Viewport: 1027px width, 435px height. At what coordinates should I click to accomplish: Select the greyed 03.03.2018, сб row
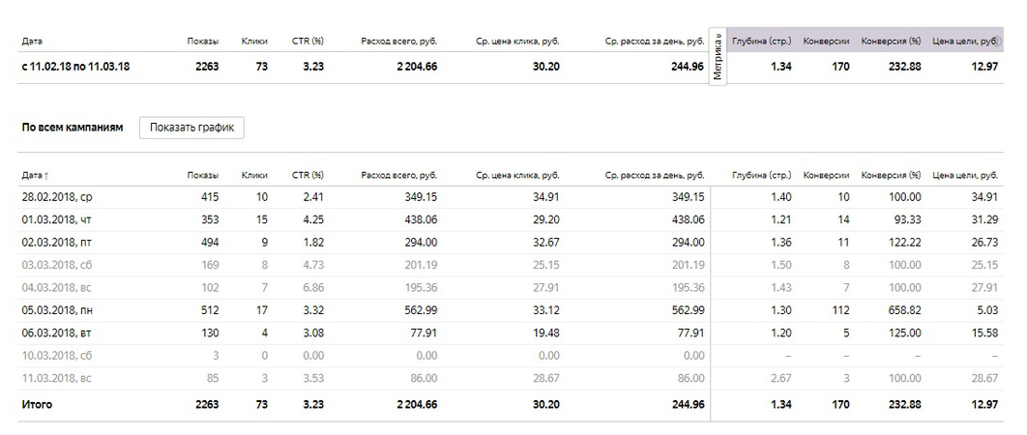pos(57,266)
